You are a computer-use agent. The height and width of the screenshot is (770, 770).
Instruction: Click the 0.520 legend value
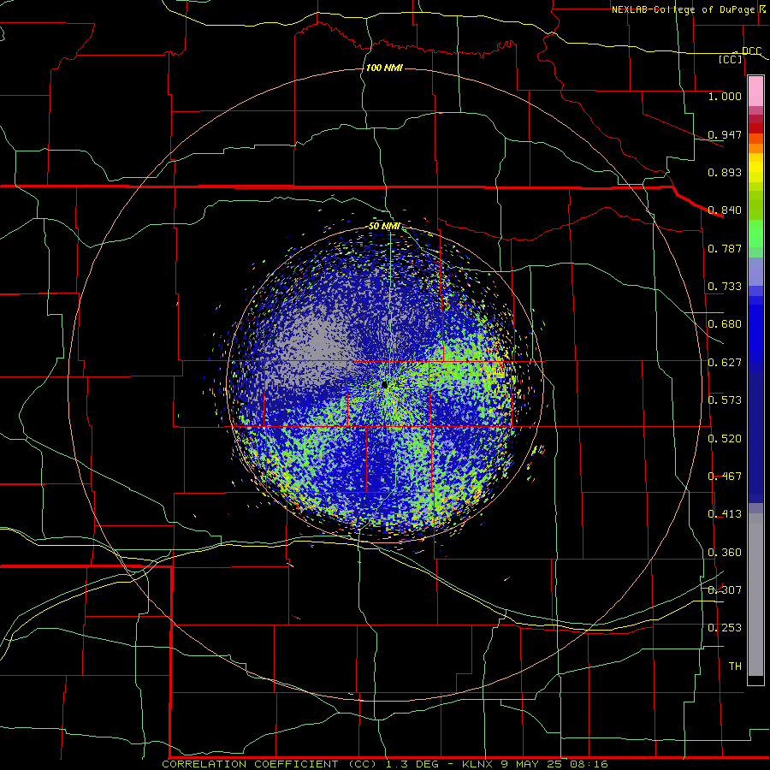(725, 439)
